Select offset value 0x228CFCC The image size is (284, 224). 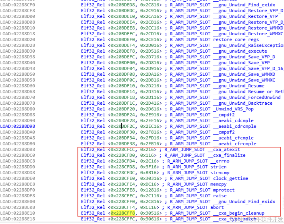(x=123, y=150)
